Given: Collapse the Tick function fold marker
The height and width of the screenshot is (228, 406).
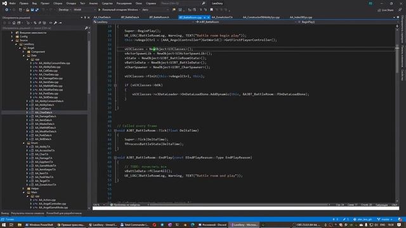Looking at the screenshot, I should pos(115,130).
